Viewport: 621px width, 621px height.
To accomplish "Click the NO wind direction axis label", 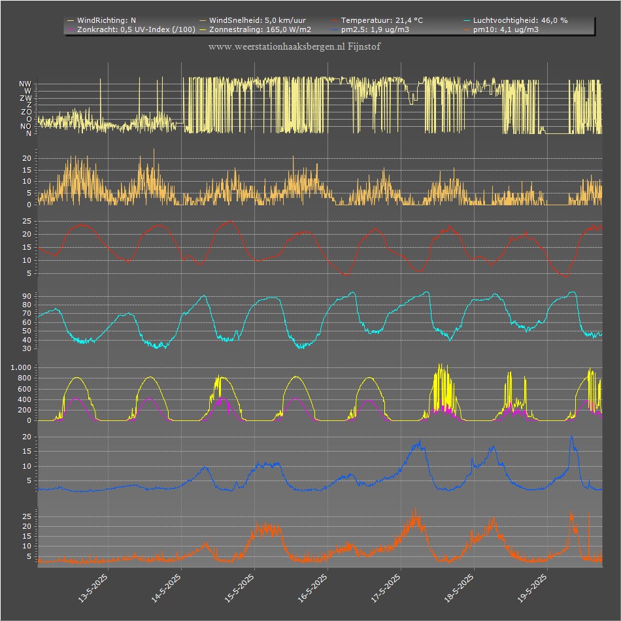I will click(x=25, y=126).
